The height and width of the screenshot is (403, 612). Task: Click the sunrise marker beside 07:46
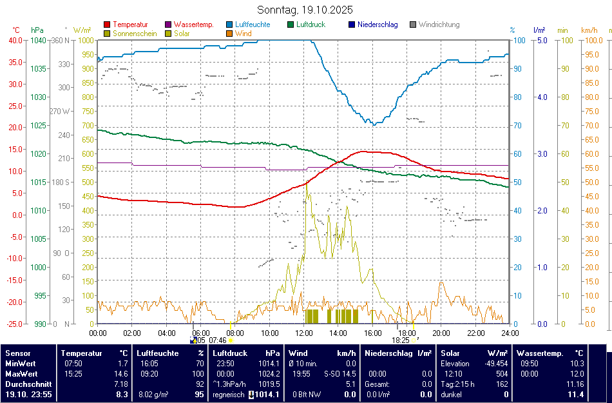[x=231, y=340]
